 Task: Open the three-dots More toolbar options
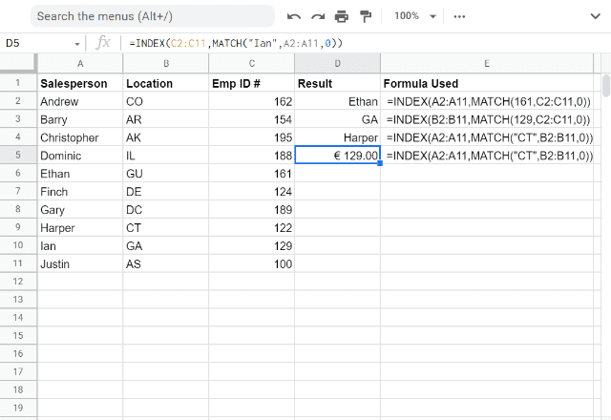tap(459, 16)
